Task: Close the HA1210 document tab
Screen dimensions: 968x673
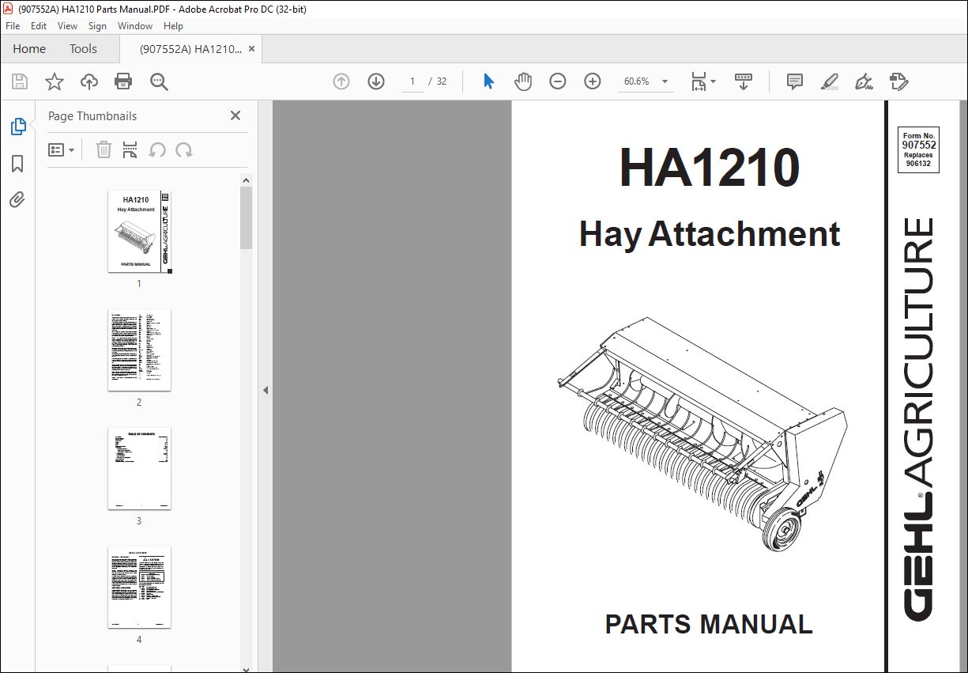Action: coord(251,49)
